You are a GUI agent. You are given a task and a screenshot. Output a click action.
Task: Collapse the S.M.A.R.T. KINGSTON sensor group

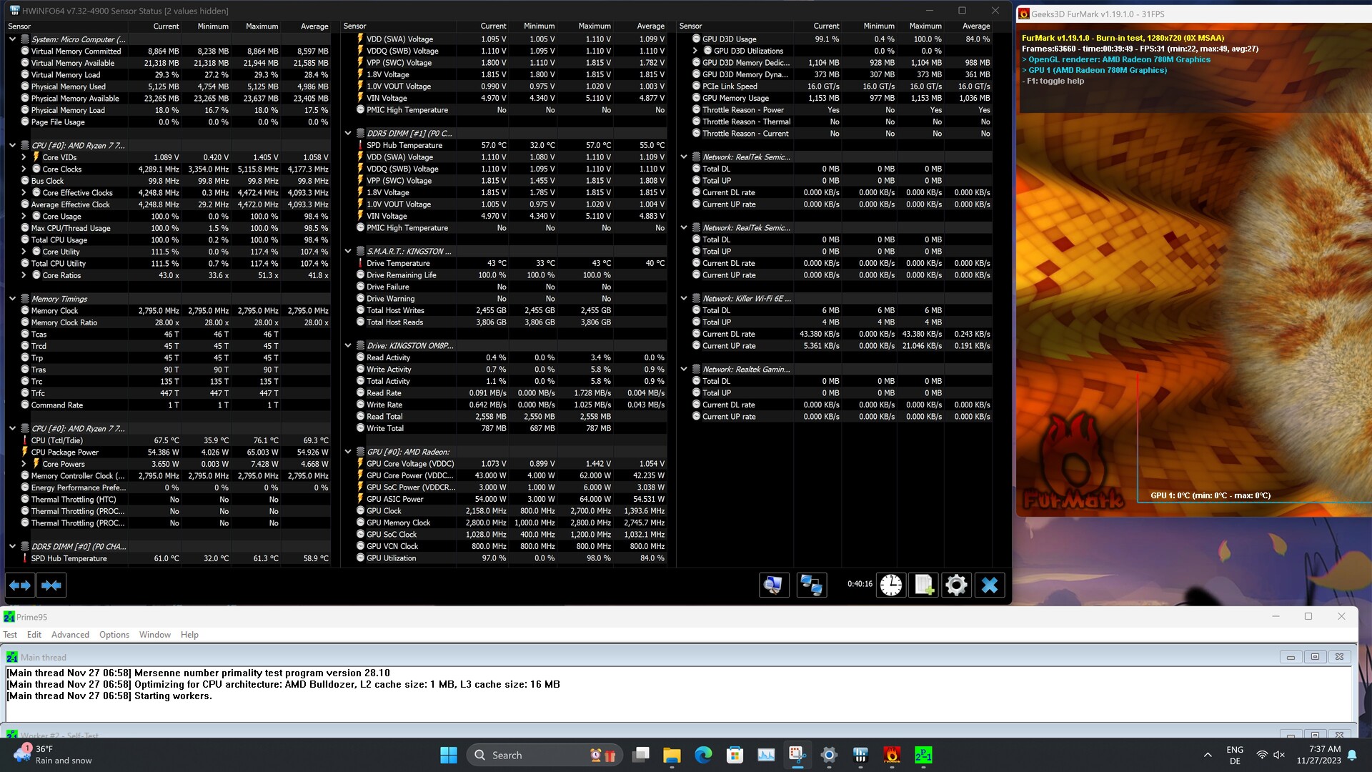(x=348, y=252)
